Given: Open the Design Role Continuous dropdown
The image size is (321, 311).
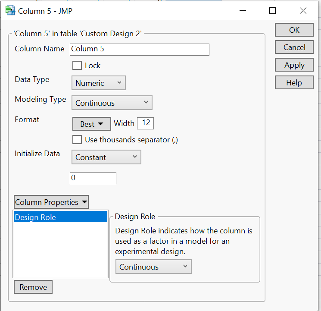Looking at the screenshot, I should click(153, 267).
